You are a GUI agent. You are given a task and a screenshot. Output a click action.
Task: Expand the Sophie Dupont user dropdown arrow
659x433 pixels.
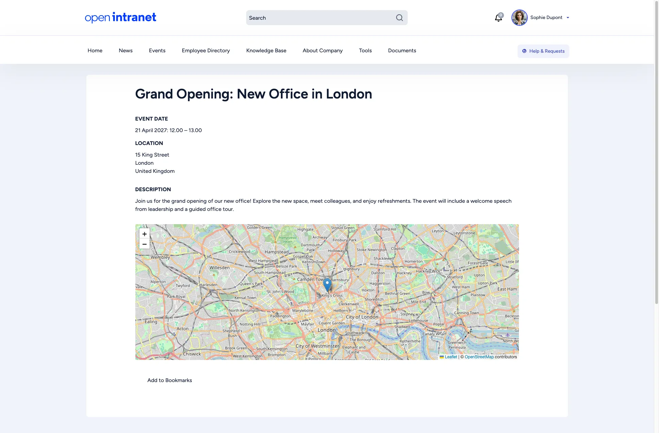coord(568,18)
